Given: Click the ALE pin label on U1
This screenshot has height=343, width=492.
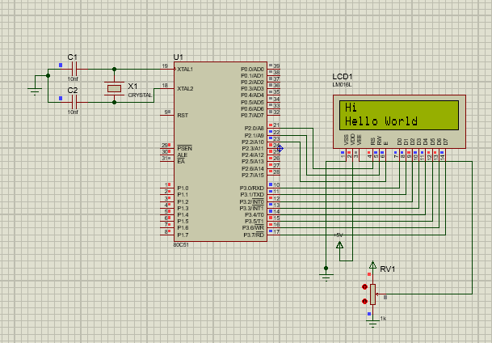Looking at the screenshot, I should pos(183,155).
